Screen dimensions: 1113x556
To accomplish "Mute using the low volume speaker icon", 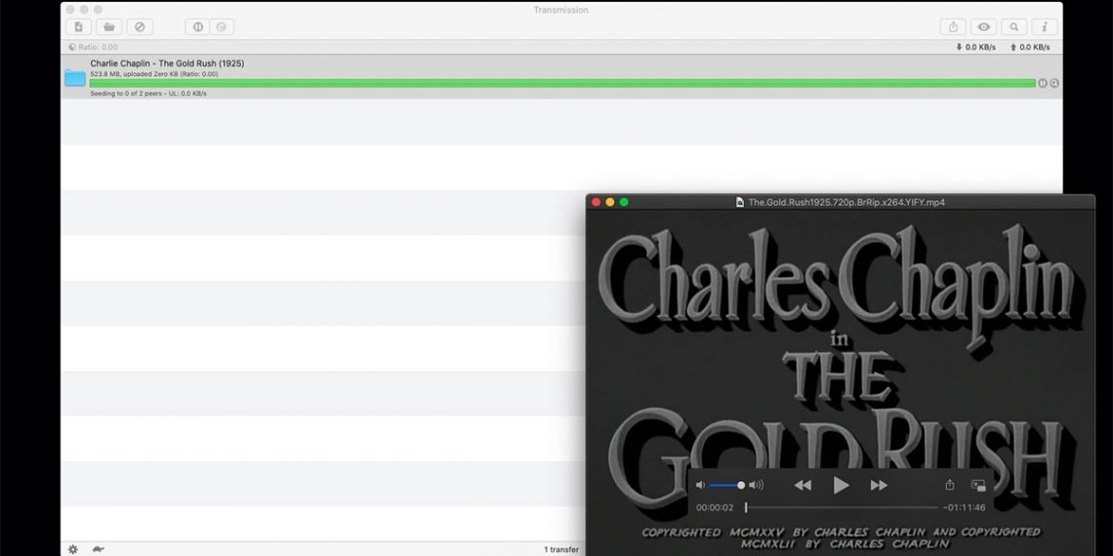I will pyautogui.click(x=701, y=485).
